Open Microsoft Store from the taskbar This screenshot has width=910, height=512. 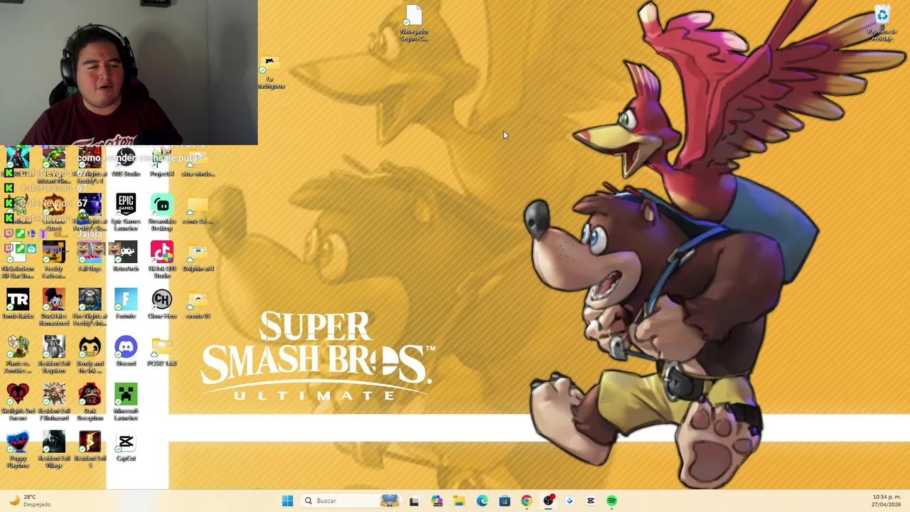[504, 501]
